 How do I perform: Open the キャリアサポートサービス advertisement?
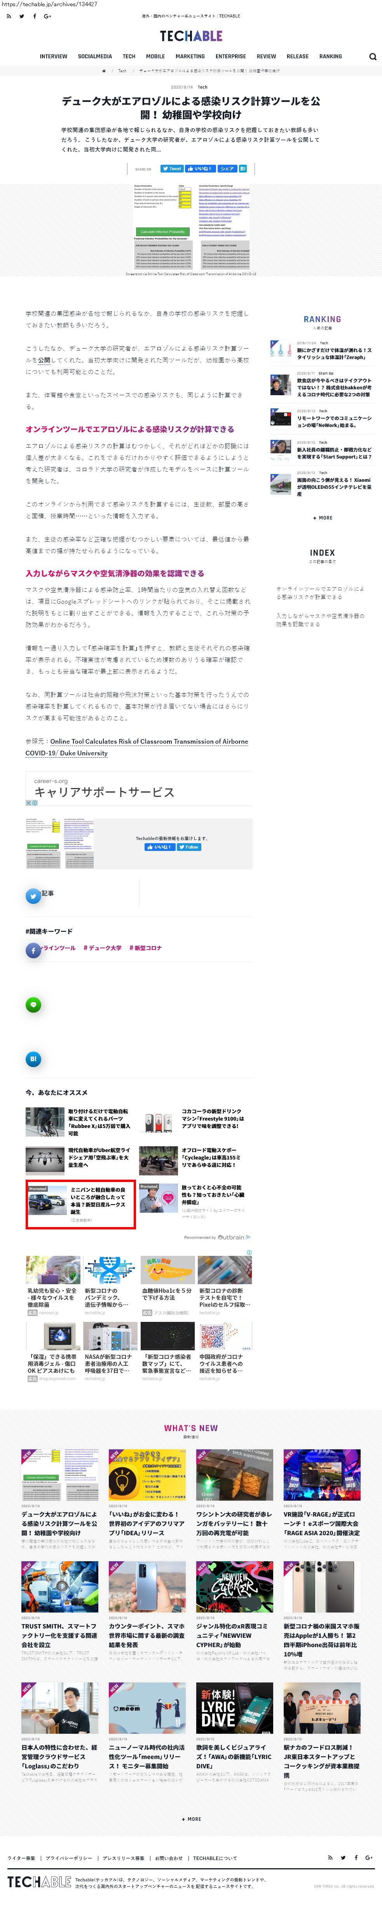tap(105, 792)
